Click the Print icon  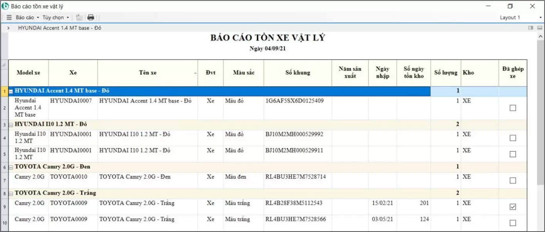(90, 17)
